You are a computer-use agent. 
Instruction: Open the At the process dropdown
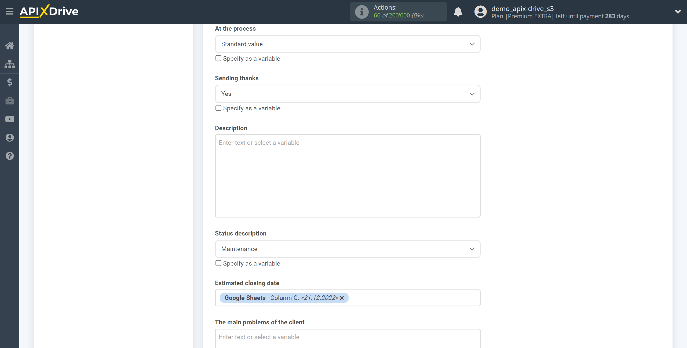pos(348,44)
